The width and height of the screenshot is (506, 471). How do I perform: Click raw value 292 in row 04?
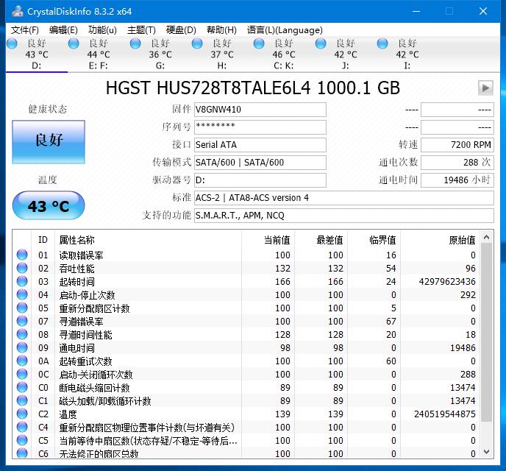click(468, 294)
